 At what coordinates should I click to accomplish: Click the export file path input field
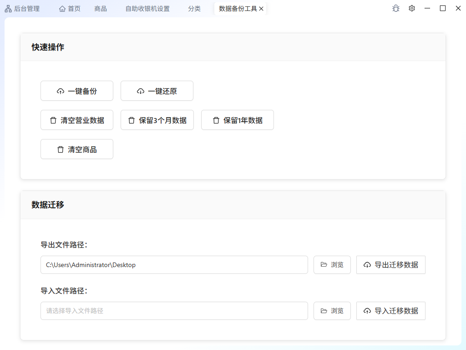[174, 265]
